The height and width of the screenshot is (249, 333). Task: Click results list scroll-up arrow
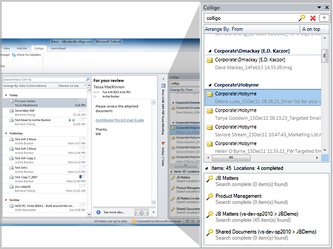tap(325, 38)
